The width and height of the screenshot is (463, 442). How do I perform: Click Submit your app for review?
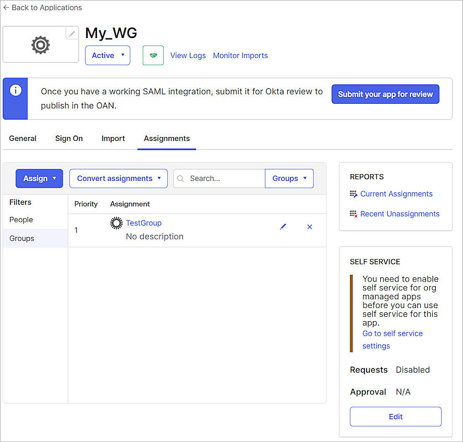(385, 94)
